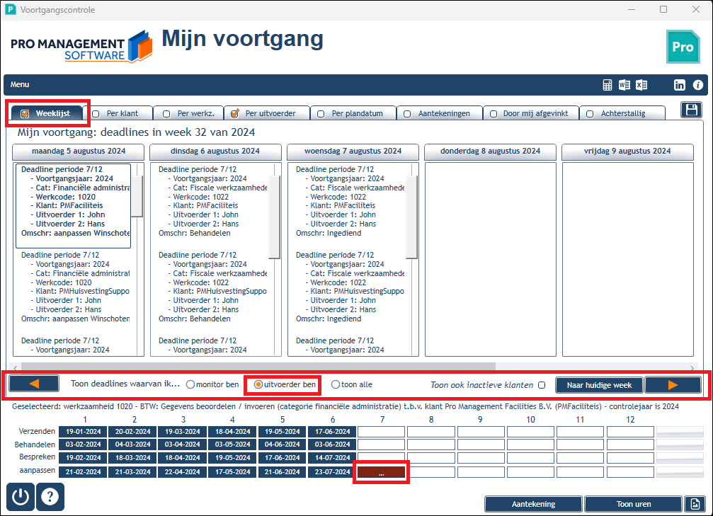Click the power shutdown icon
Screen dimensions: 713x516
coord(21,496)
